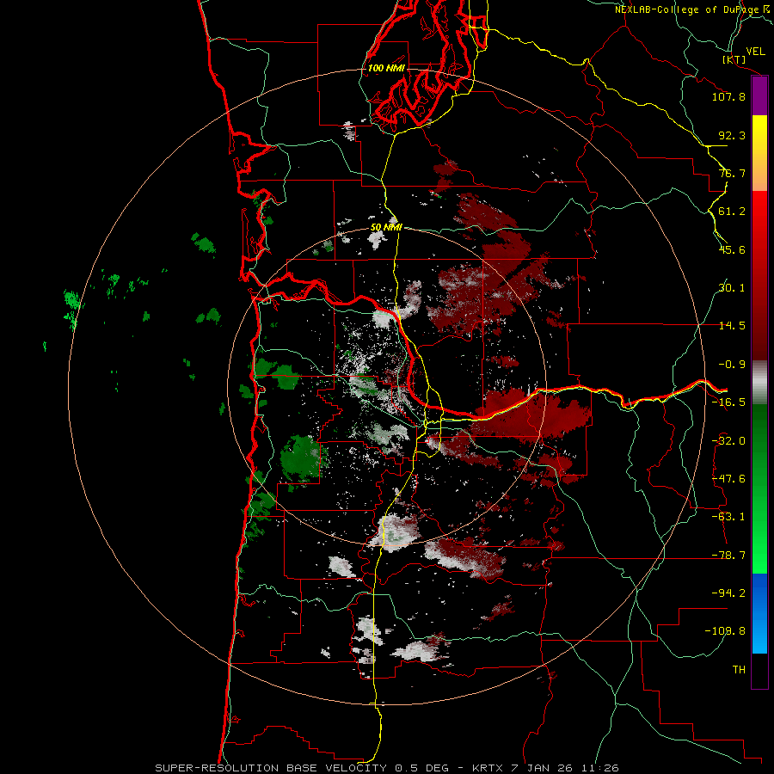Click the Super-Resolution Base Velocity caption
774x774 pixels.
pyautogui.click(x=386, y=768)
